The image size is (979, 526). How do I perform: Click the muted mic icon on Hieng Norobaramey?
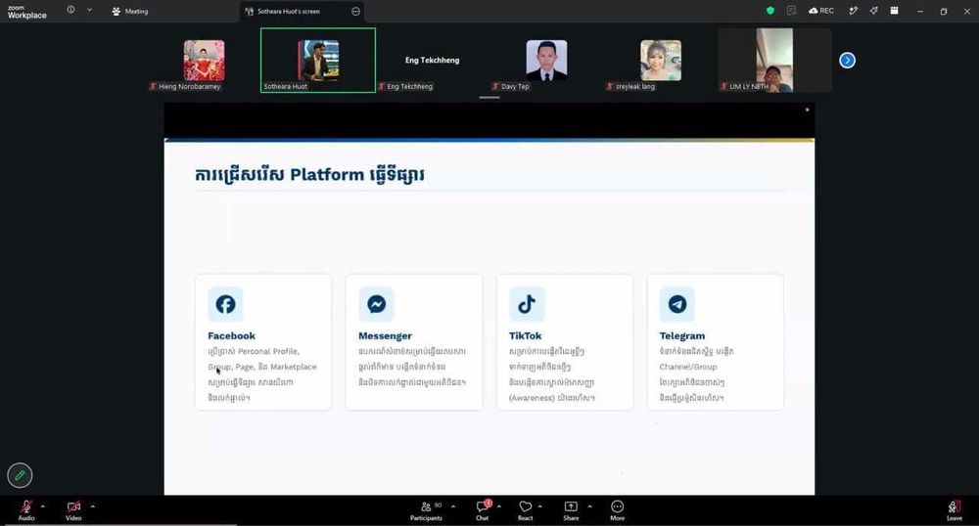click(153, 87)
